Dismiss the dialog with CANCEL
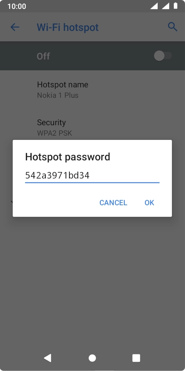 click(113, 203)
